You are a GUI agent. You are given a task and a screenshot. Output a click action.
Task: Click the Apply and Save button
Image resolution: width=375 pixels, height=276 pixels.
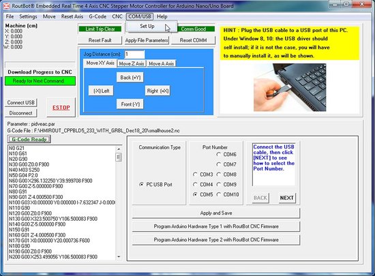[x=216, y=213]
